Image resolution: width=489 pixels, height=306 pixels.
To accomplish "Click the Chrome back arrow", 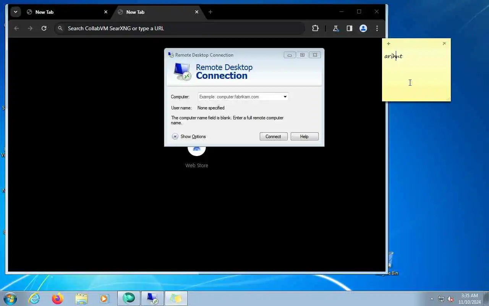I will tap(16, 28).
